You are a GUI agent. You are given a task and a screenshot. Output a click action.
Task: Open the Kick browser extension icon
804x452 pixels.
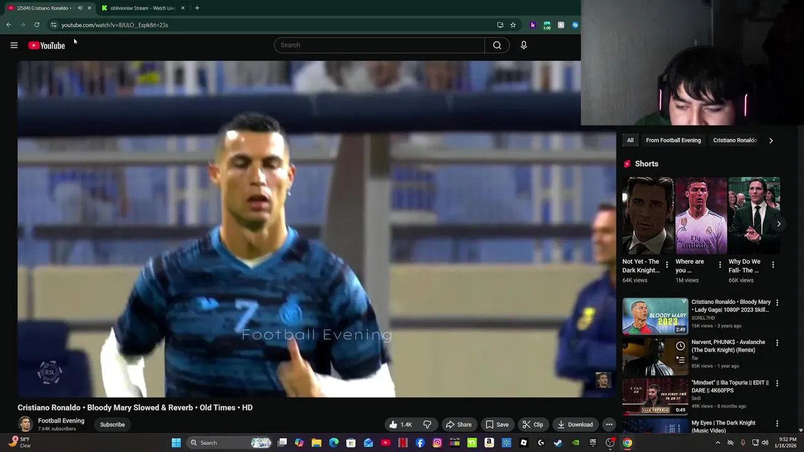click(x=533, y=25)
